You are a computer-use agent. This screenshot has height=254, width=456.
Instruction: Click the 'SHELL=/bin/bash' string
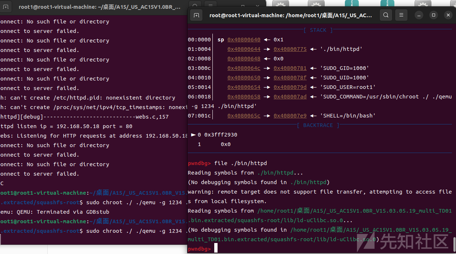(348, 116)
